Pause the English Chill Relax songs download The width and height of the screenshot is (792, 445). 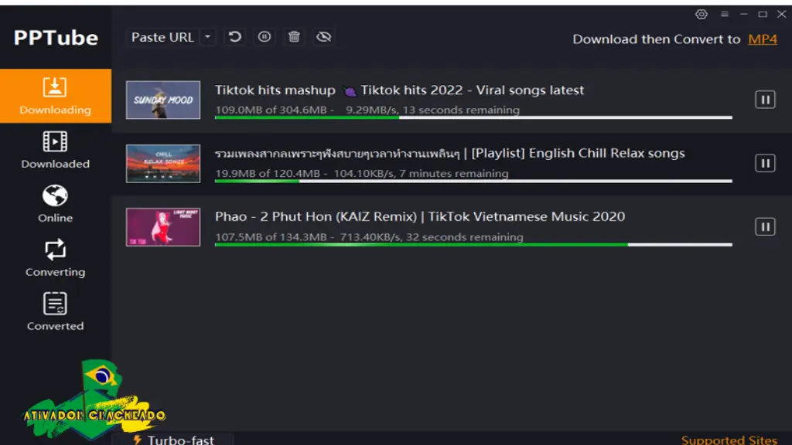(765, 163)
